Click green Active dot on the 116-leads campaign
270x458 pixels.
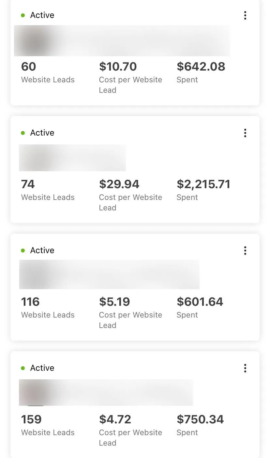(23, 251)
